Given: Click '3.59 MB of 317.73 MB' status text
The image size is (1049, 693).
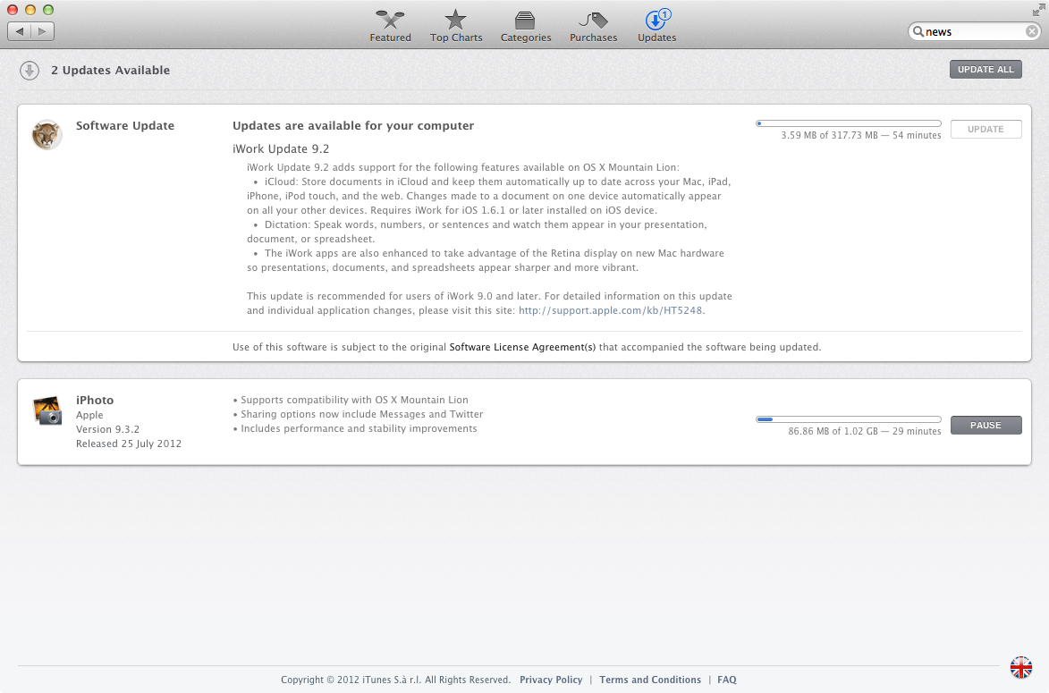Looking at the screenshot, I should [830, 135].
